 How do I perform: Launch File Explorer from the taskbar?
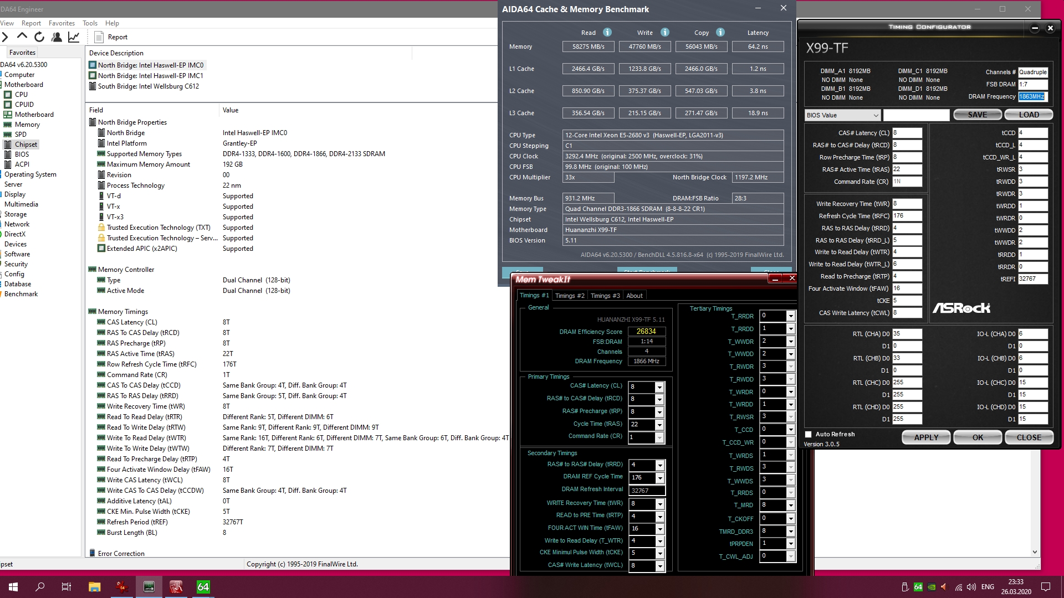[94, 587]
